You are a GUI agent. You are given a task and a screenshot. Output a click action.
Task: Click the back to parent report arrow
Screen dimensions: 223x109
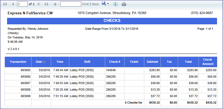[x=55, y=4]
